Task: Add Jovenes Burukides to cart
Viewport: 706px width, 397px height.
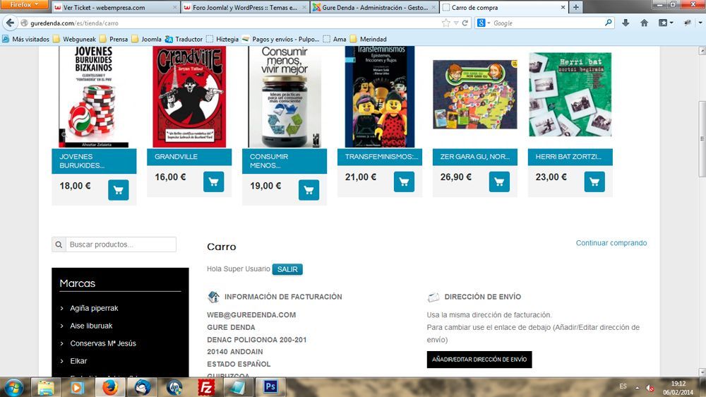Action: 119,190
